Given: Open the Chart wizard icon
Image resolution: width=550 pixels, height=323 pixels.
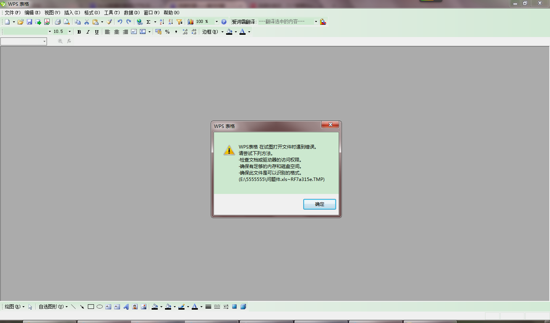Looking at the screenshot, I should (x=190, y=22).
